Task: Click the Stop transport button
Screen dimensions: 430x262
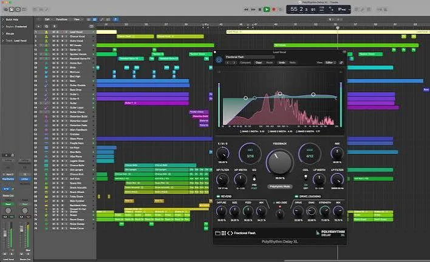Action: [260, 9]
